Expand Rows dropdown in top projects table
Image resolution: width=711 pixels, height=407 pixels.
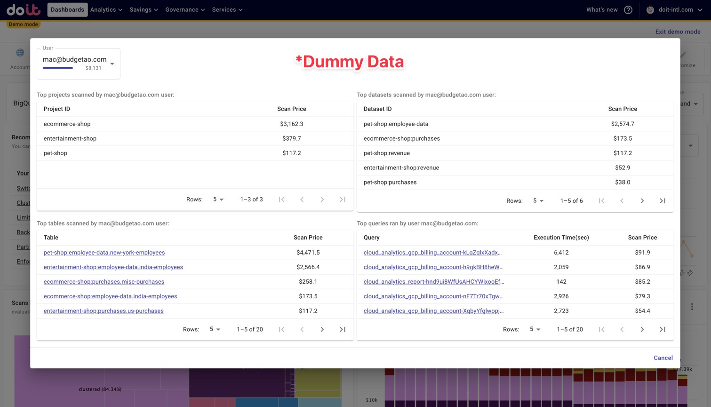point(218,200)
